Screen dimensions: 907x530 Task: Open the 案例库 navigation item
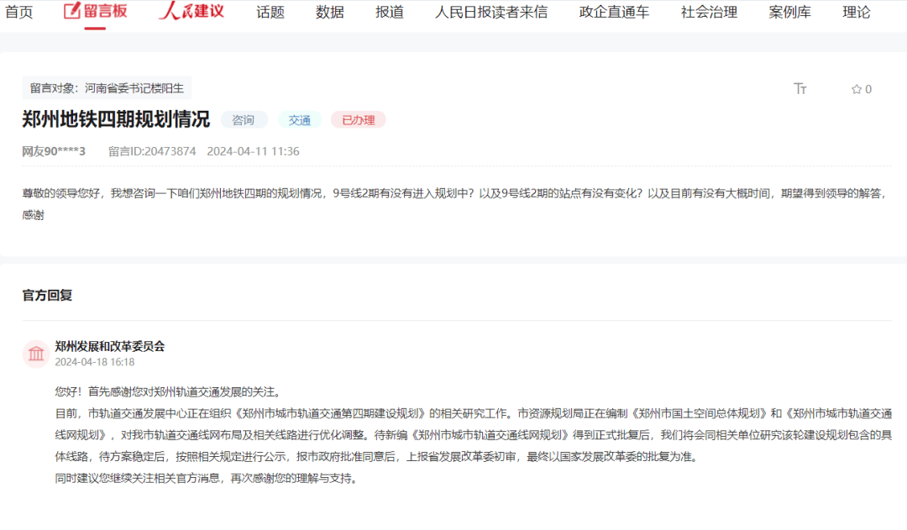[x=789, y=12]
